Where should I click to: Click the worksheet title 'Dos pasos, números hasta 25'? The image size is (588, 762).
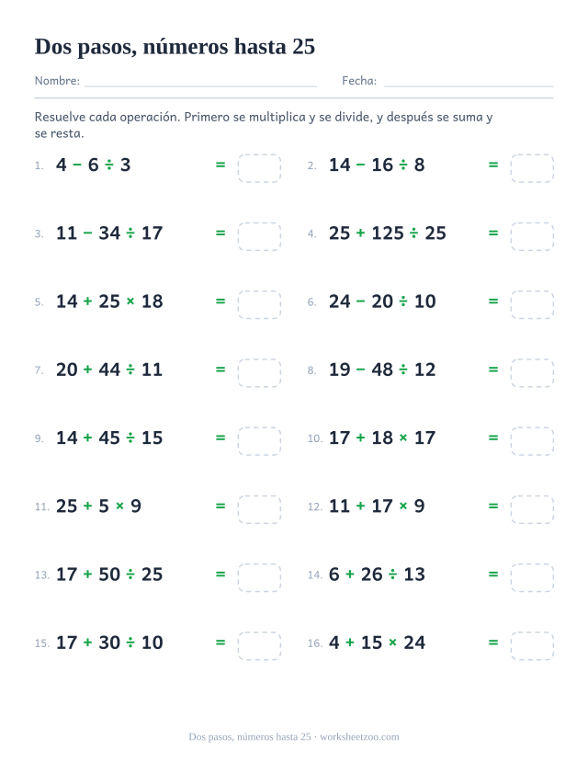pos(175,47)
